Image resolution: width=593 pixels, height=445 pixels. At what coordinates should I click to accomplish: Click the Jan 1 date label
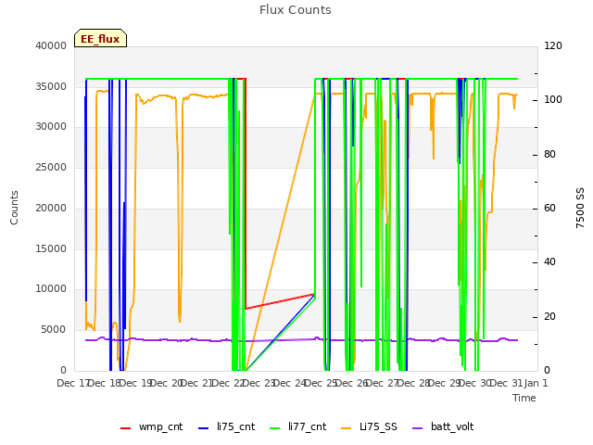point(536,383)
